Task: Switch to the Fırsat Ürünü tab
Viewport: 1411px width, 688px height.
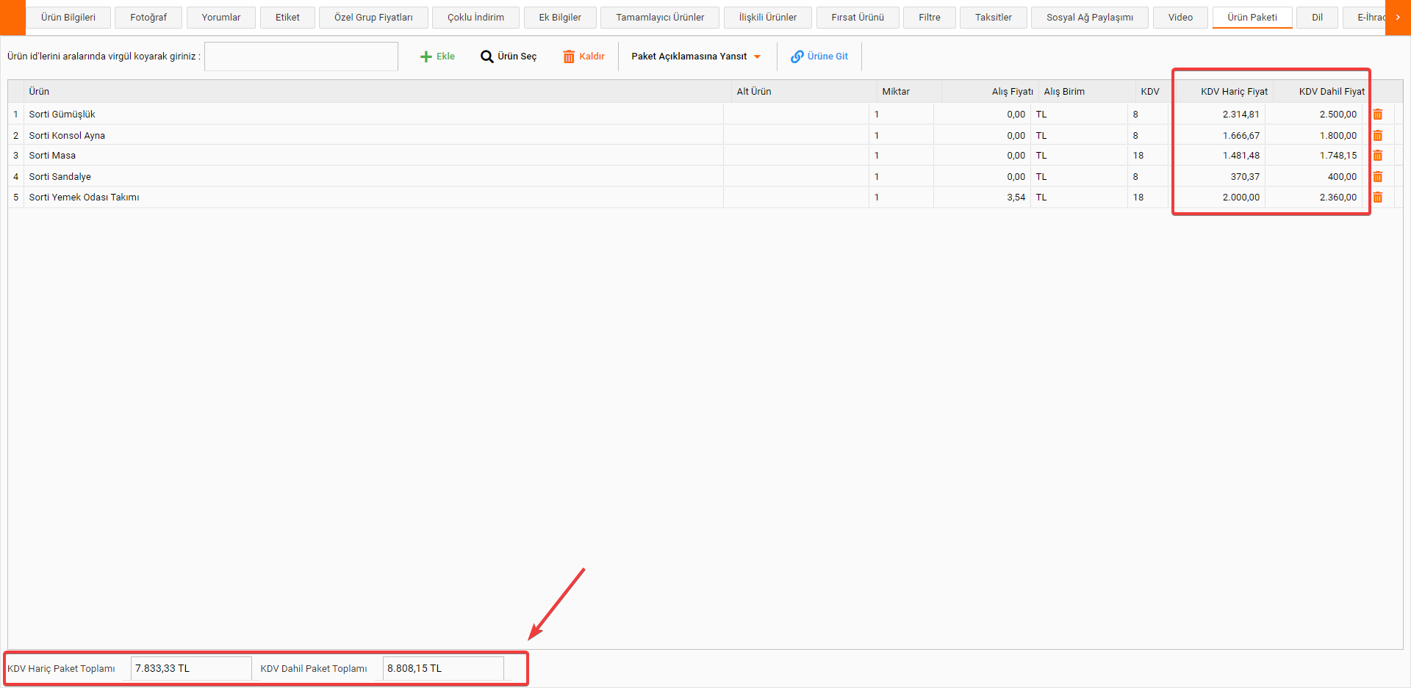Action: pos(858,18)
